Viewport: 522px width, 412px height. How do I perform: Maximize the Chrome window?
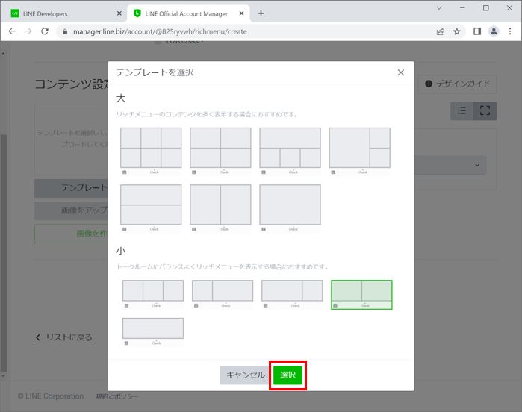point(486,8)
